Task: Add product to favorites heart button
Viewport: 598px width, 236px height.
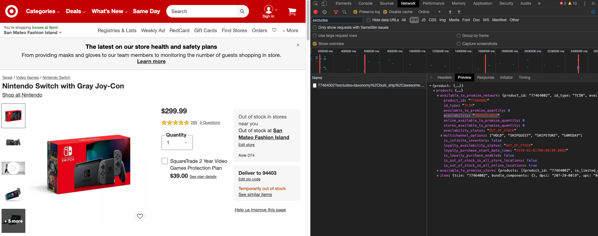Action: [140, 216]
